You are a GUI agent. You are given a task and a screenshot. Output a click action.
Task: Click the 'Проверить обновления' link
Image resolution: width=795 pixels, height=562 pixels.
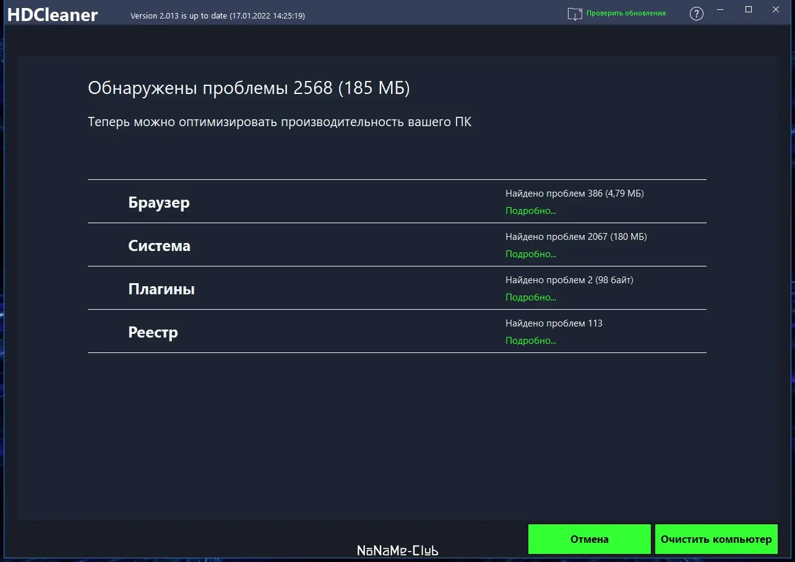626,13
